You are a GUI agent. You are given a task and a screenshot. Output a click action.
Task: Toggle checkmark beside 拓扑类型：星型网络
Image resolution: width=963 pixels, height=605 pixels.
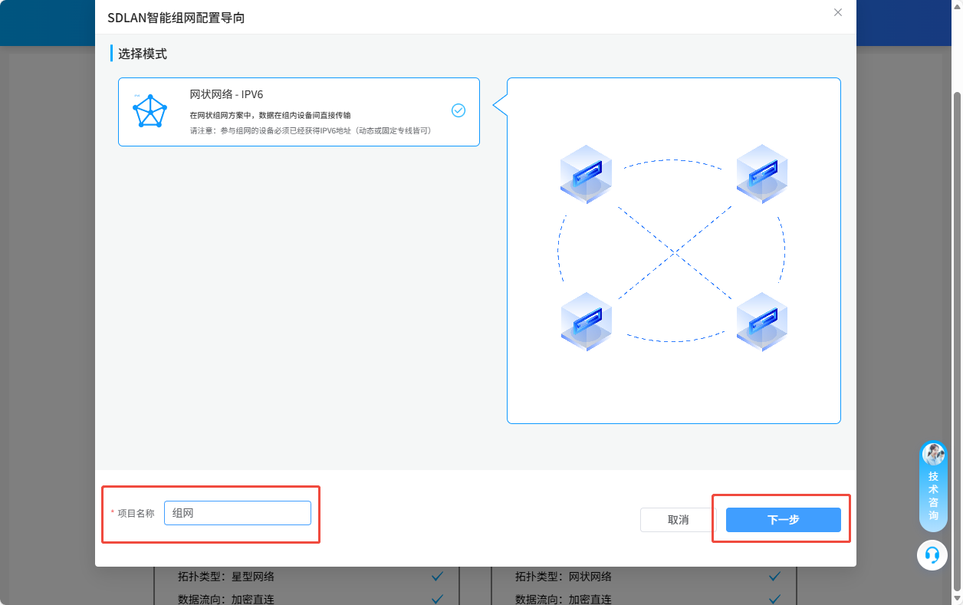coord(437,577)
